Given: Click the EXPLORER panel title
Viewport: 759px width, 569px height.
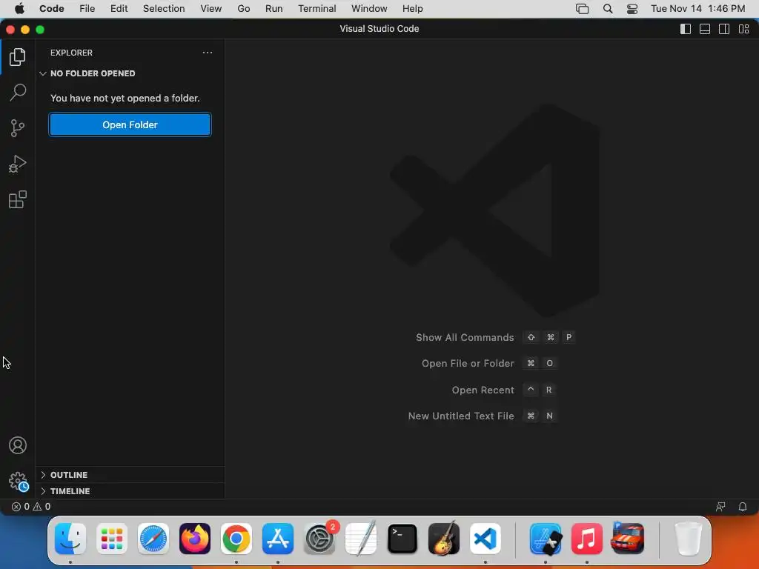Looking at the screenshot, I should (71, 53).
